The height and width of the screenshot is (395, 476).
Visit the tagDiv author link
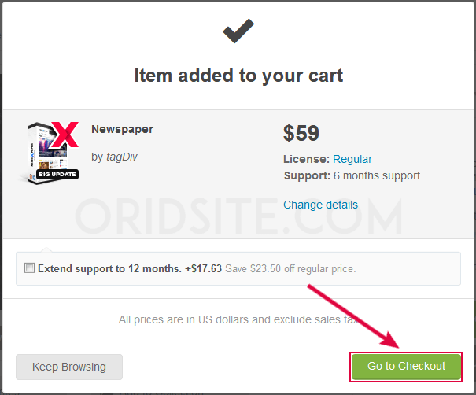tap(121, 157)
